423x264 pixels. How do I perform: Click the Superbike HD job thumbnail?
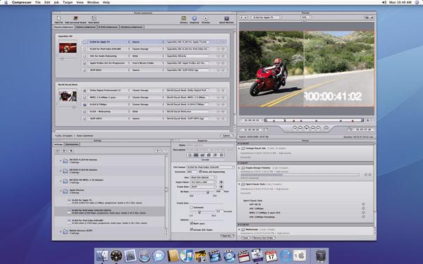tap(68, 48)
